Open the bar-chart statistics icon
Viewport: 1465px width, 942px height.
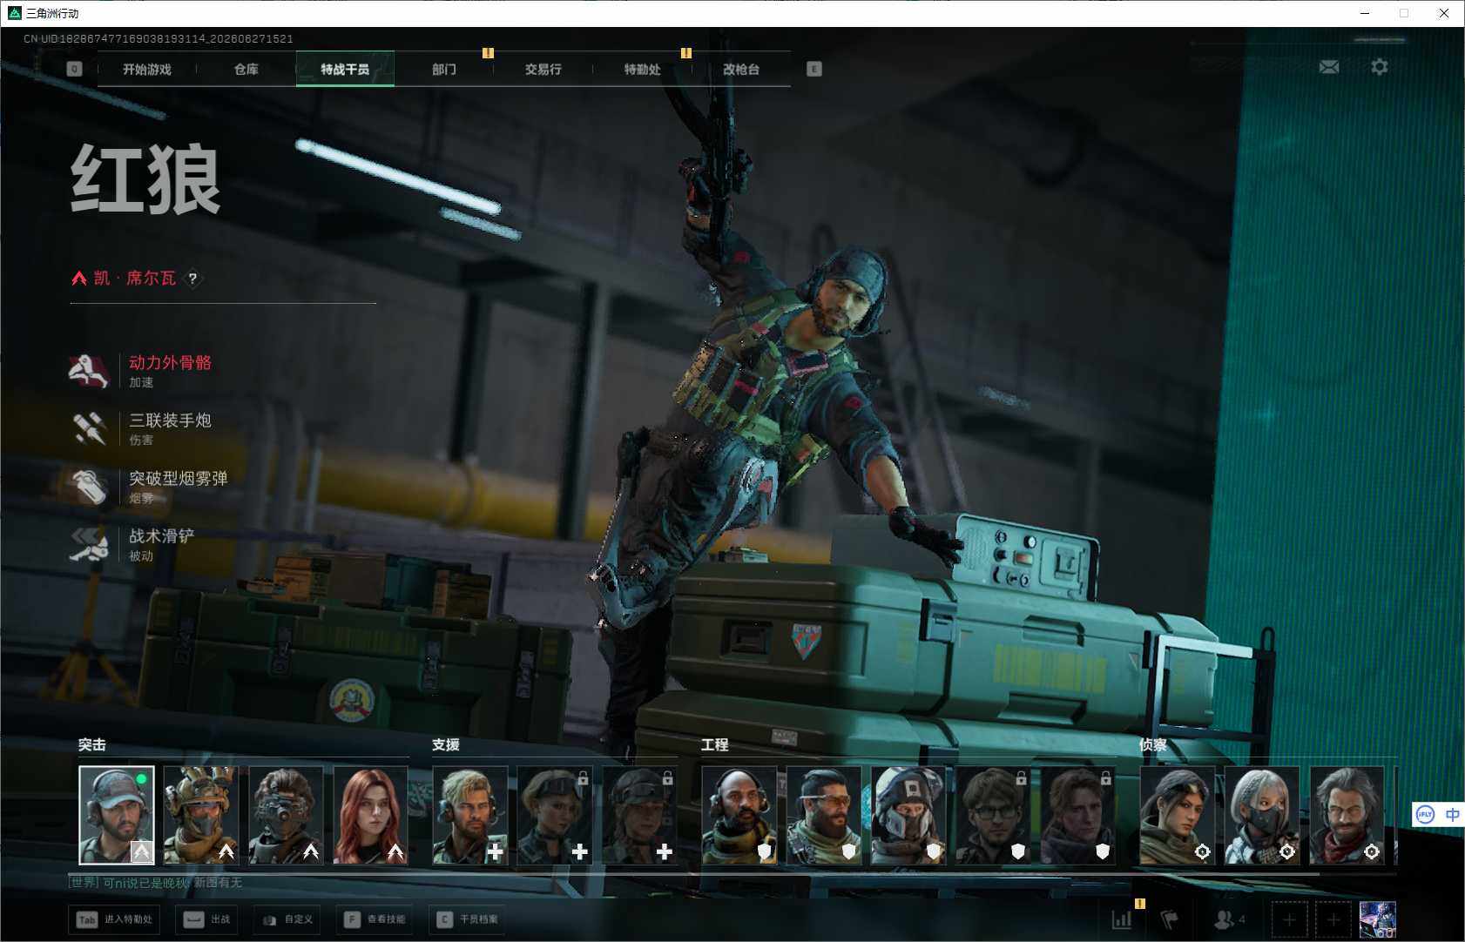(1122, 919)
